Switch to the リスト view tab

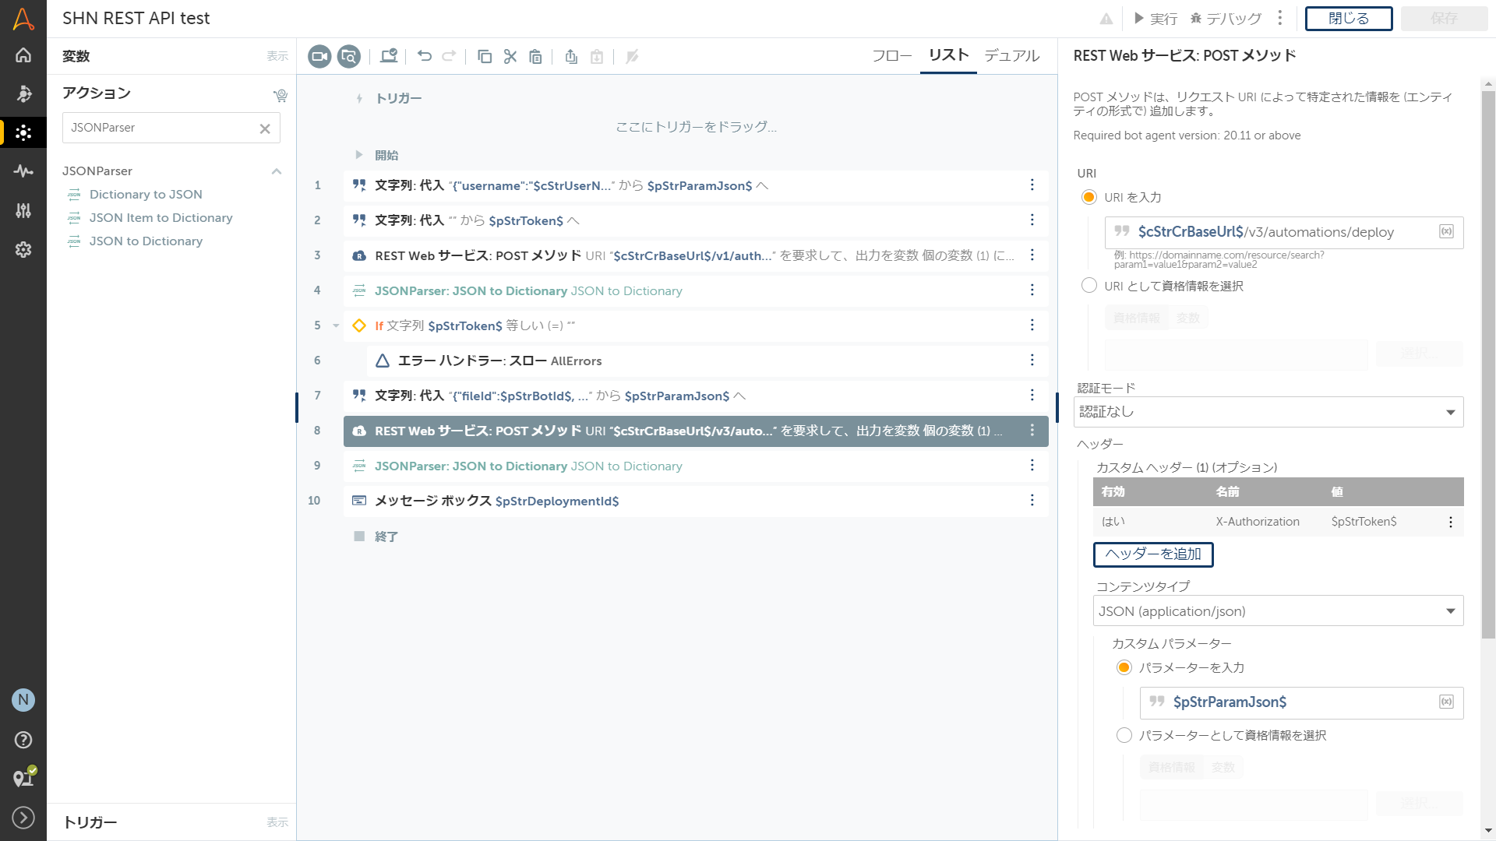point(948,55)
